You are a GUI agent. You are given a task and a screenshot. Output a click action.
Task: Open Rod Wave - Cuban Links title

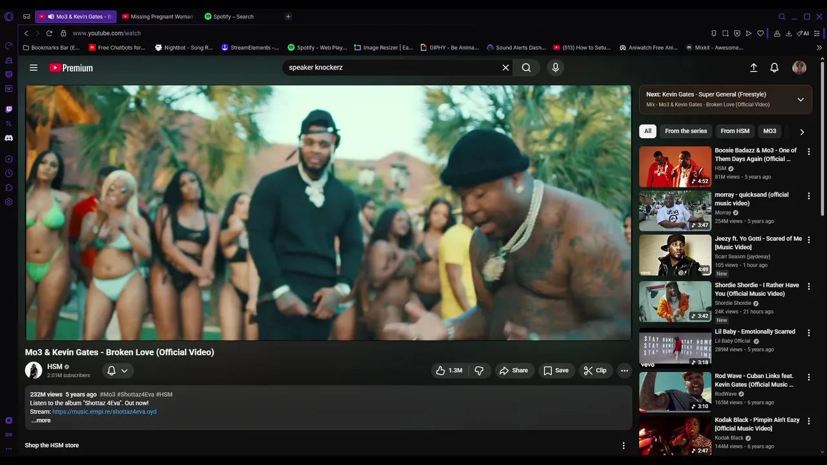click(754, 380)
